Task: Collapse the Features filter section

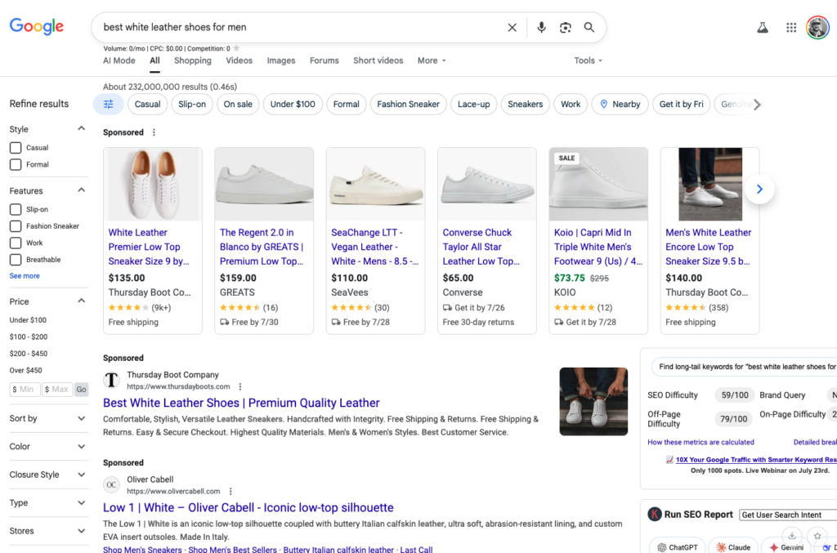Action: click(x=81, y=190)
